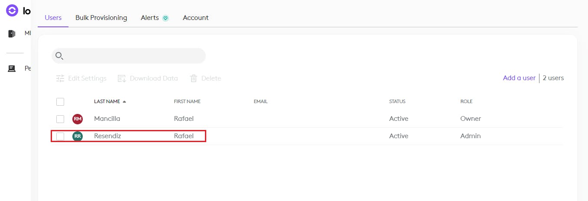The height and width of the screenshot is (201, 588).
Task: Sort by Last Name column arrow
Action: point(124,102)
